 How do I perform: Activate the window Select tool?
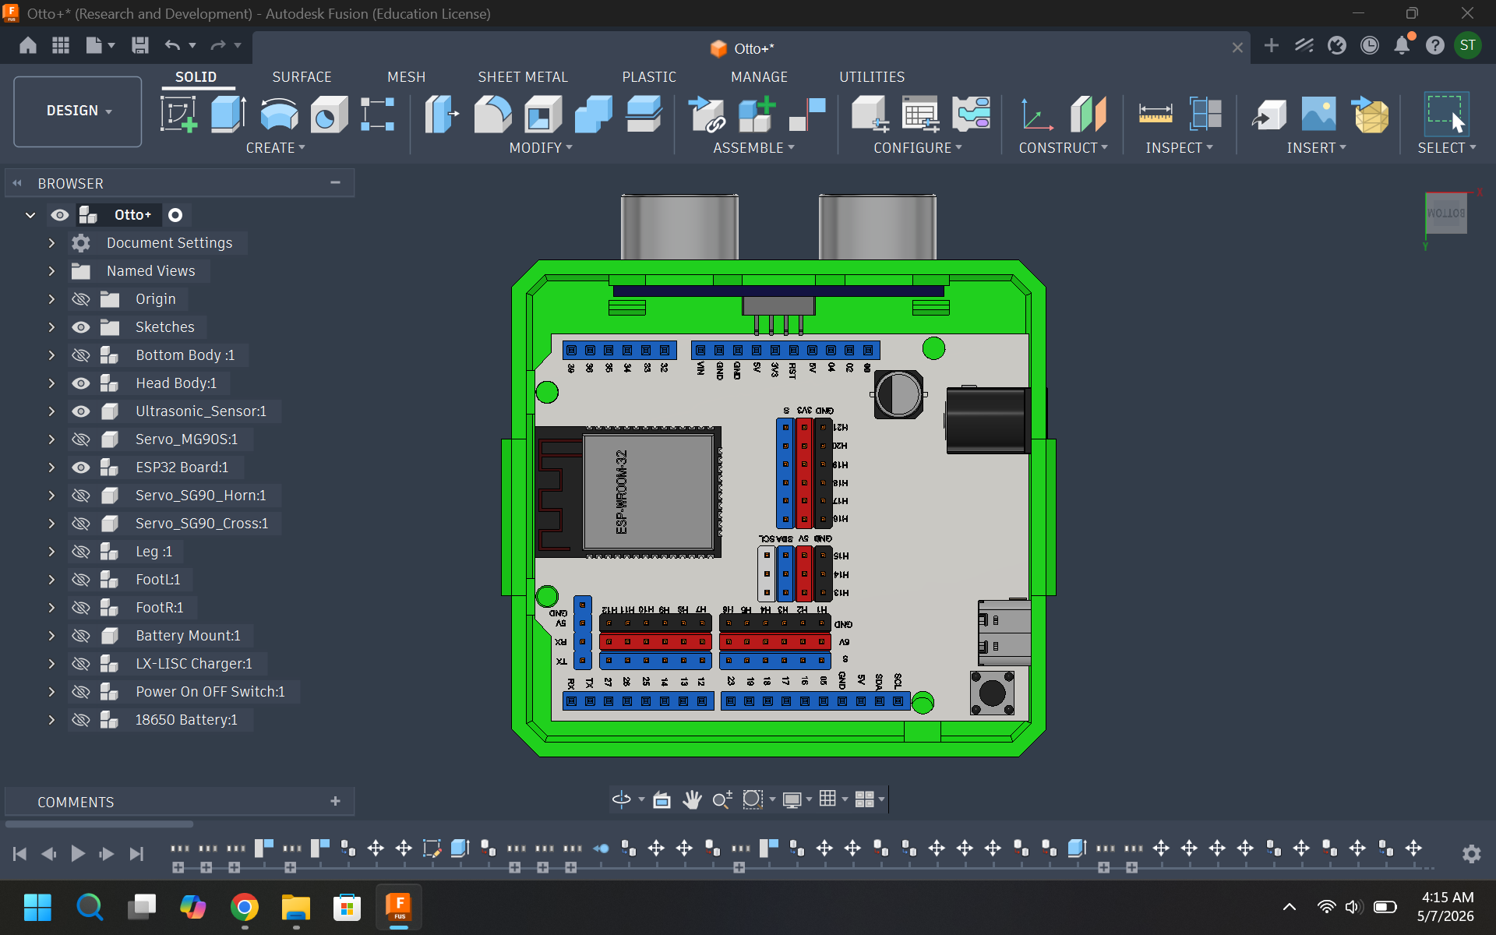click(1446, 114)
